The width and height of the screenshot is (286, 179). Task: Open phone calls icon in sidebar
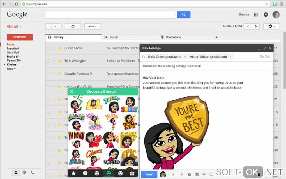click(32, 172)
